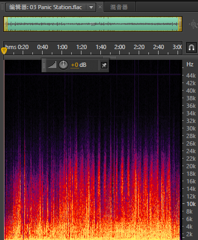Click the HUD grip handle

tap(44, 65)
